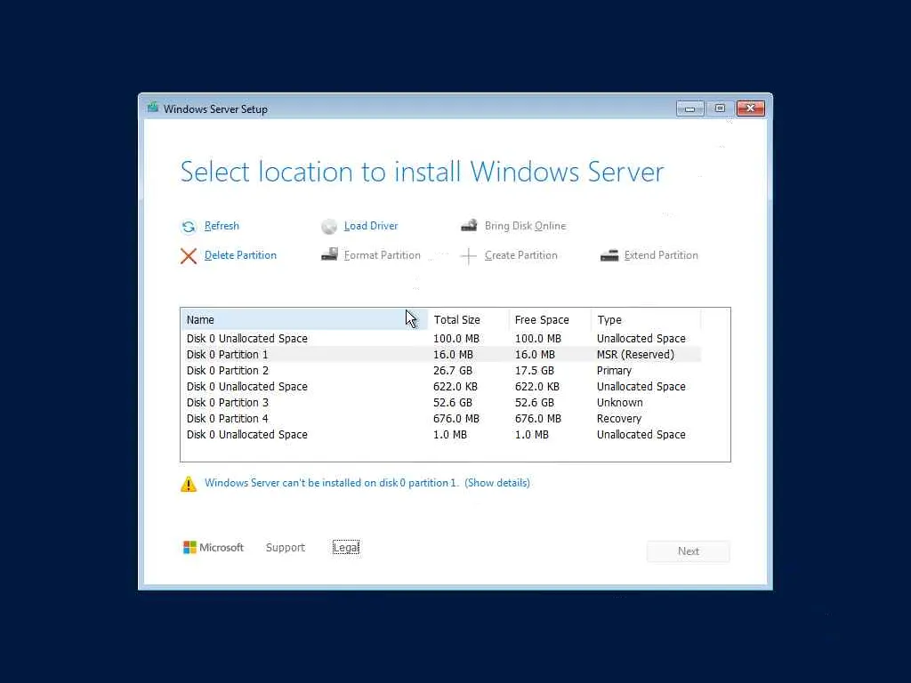Click the Next button

click(x=688, y=551)
